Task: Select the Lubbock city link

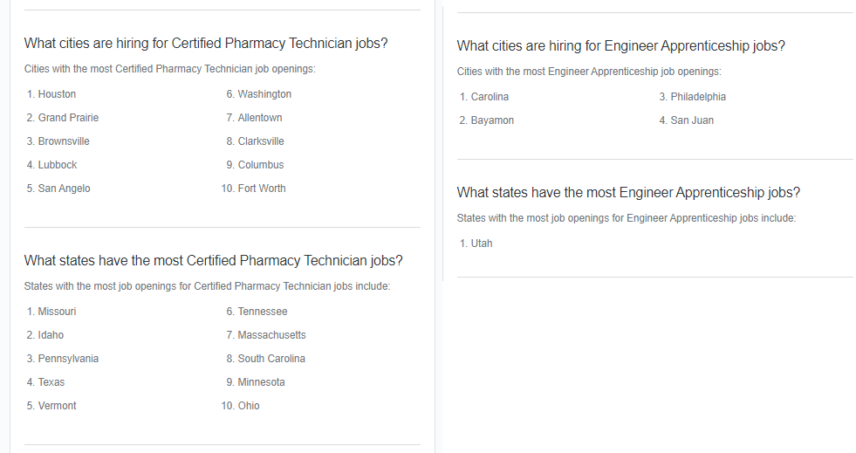Action: (x=58, y=164)
